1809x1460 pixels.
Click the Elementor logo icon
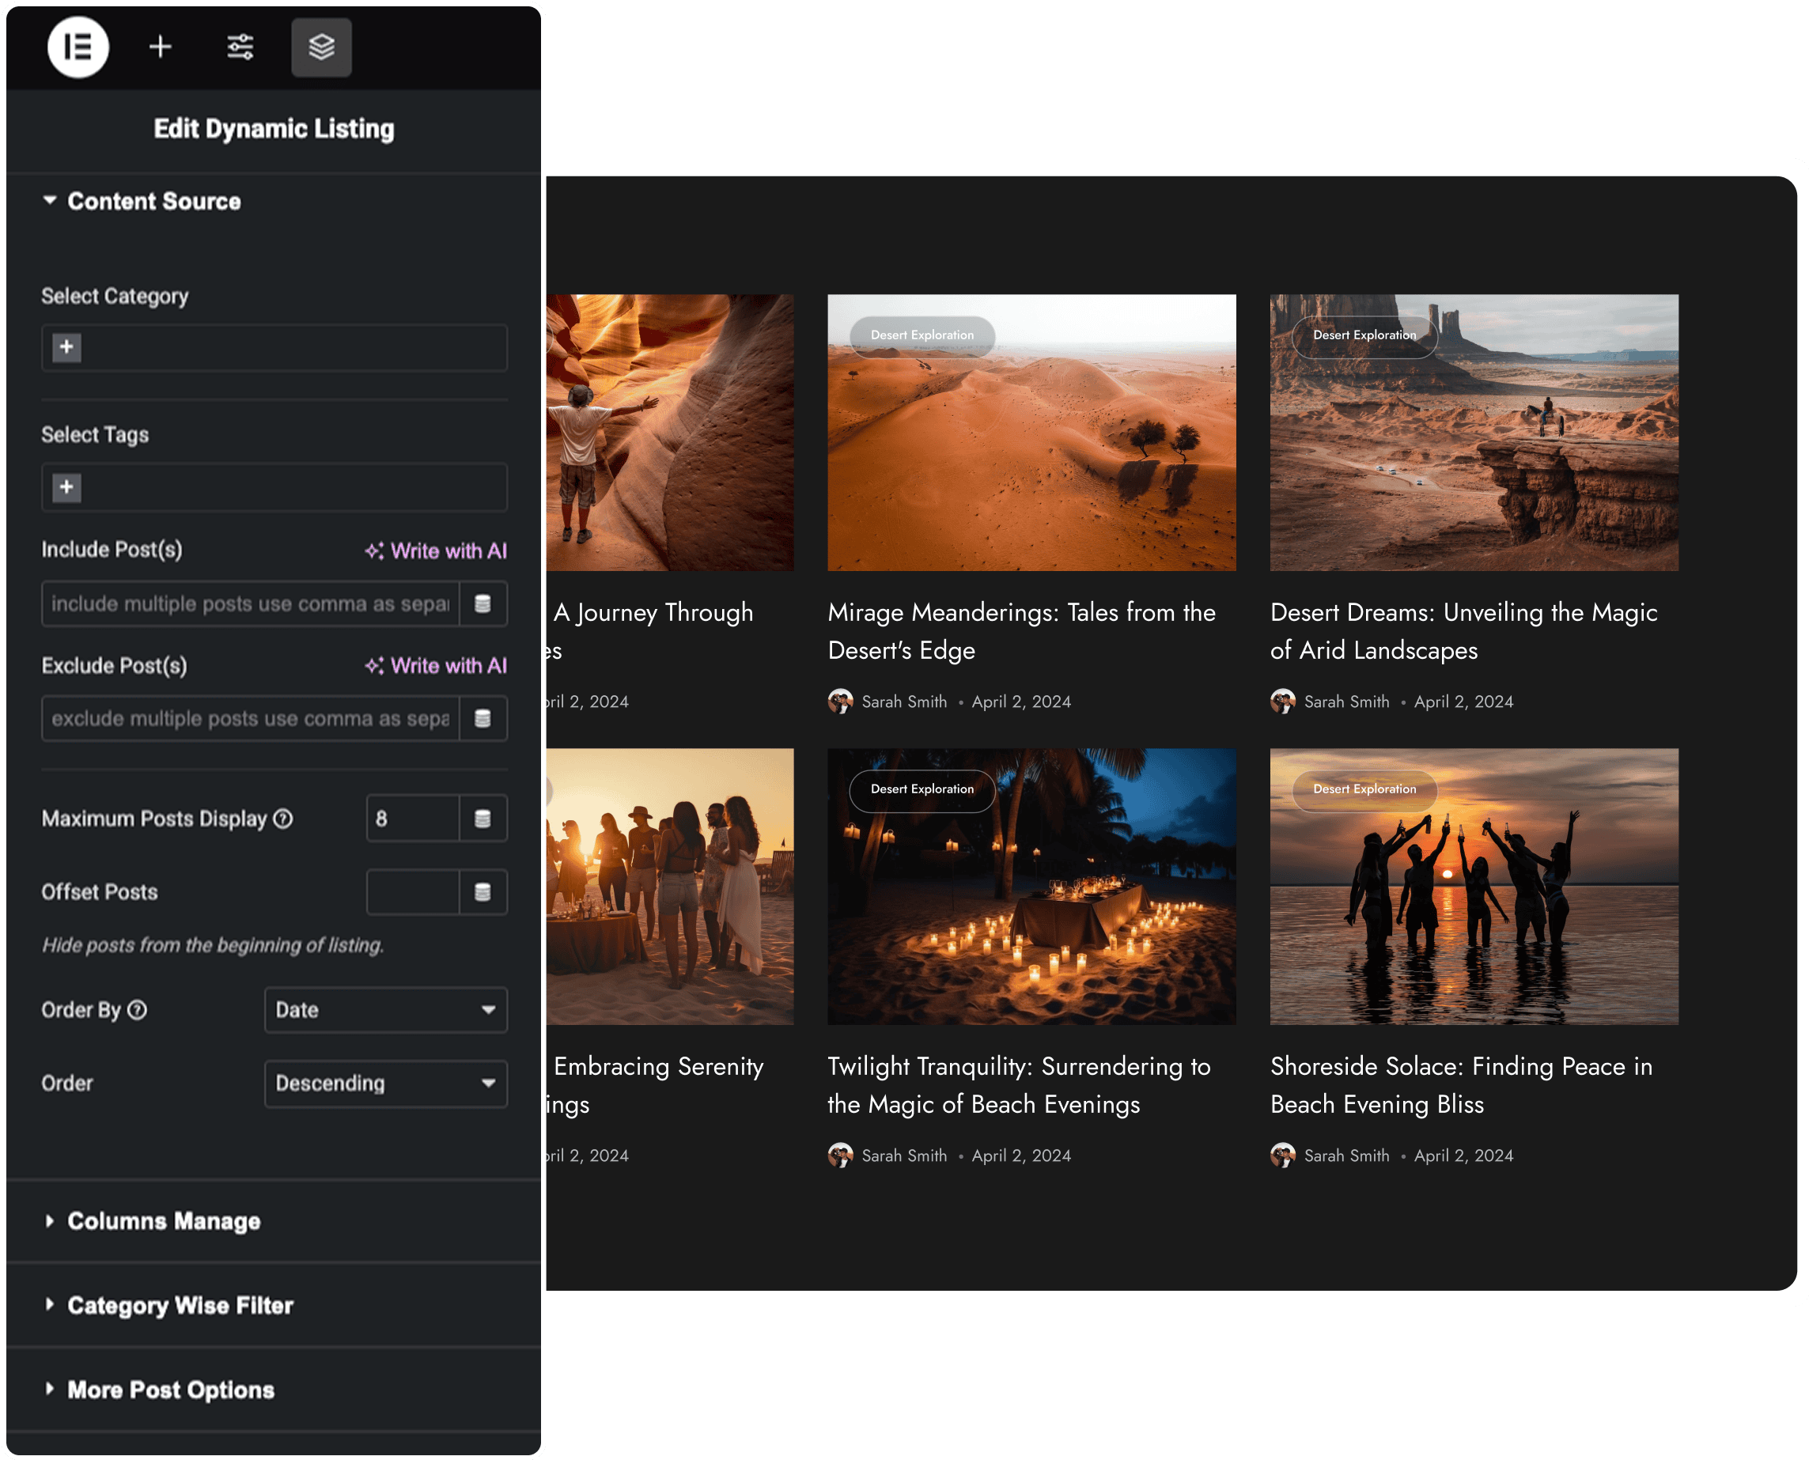(x=78, y=47)
